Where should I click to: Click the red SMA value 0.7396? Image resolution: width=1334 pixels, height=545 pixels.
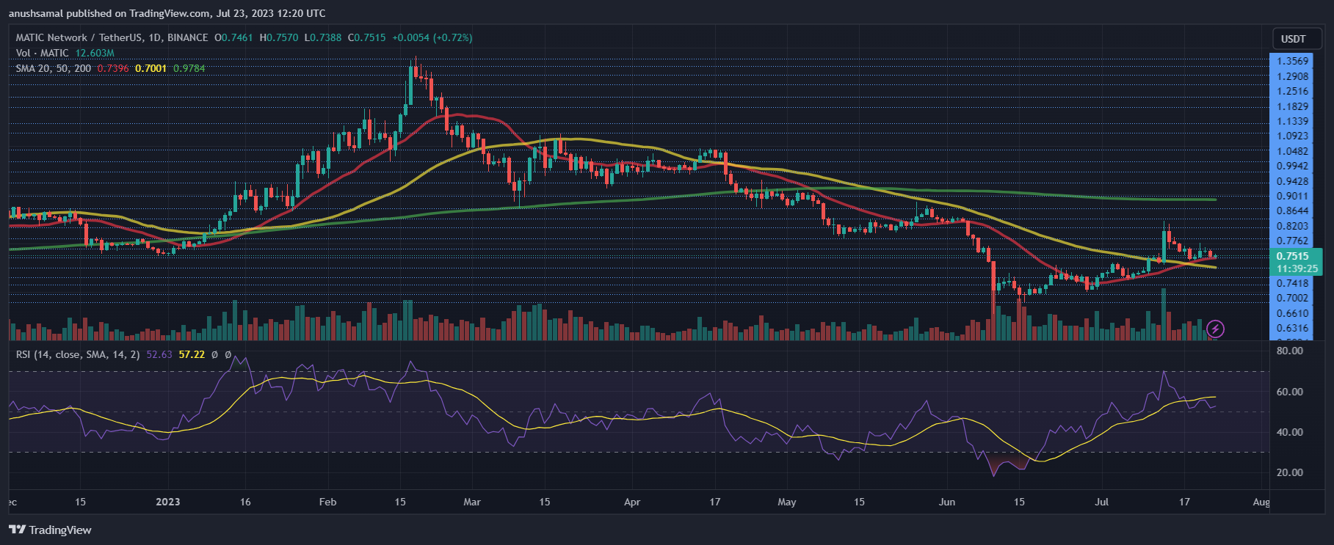click(x=113, y=68)
